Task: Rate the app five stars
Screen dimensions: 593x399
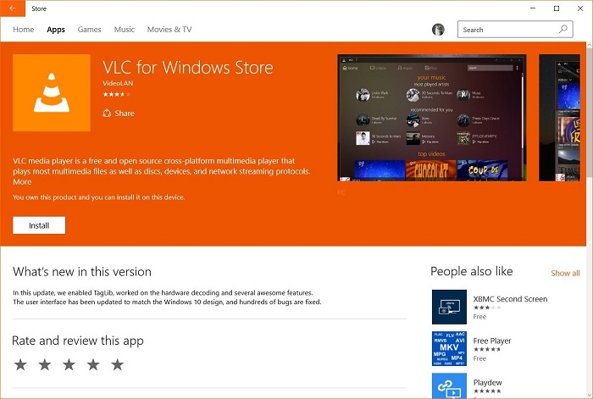Action: coord(117,364)
